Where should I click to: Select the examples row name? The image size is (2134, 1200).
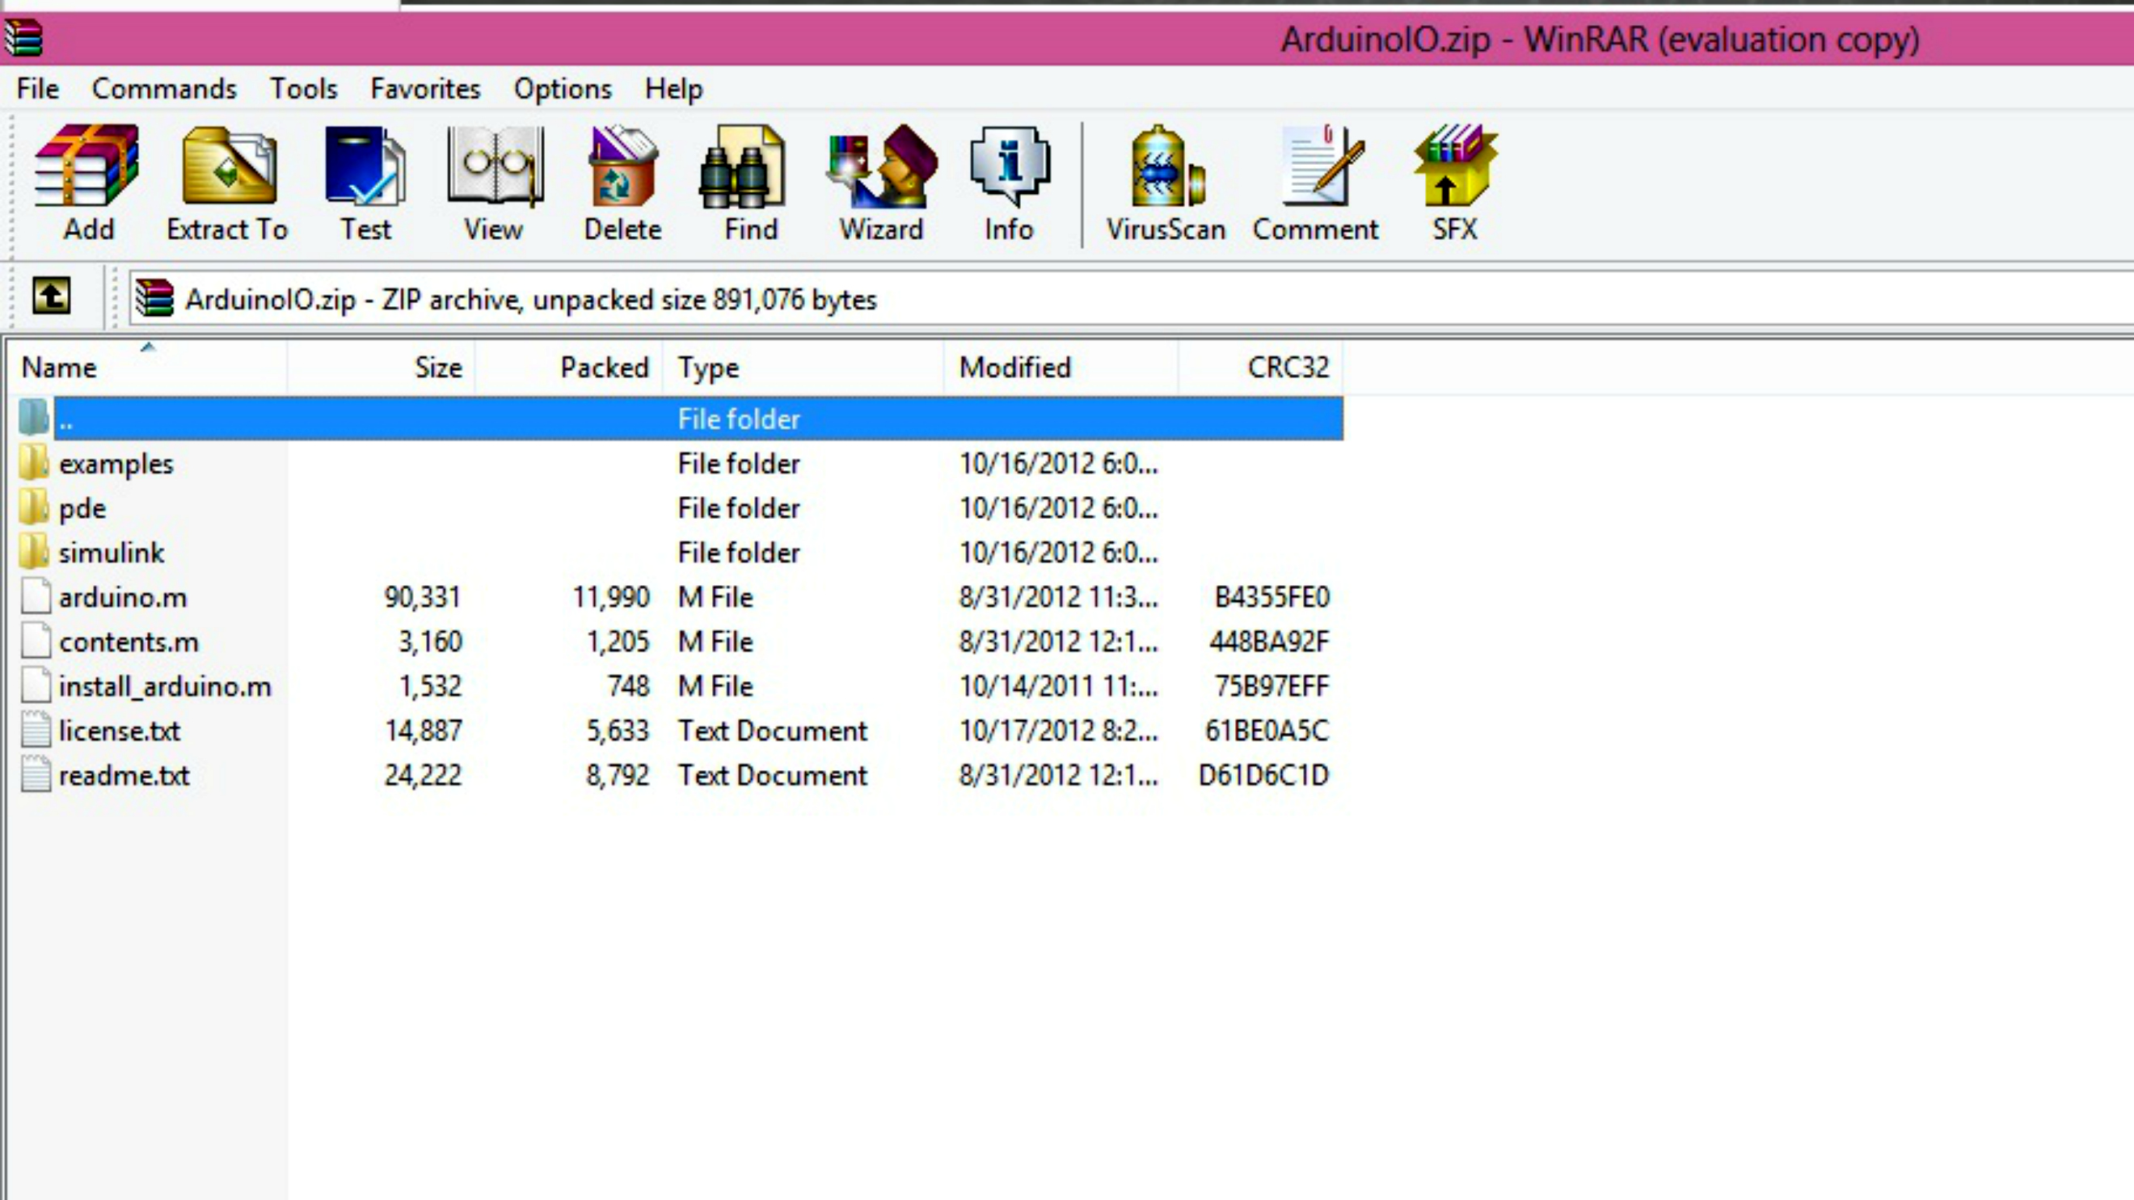tap(116, 464)
